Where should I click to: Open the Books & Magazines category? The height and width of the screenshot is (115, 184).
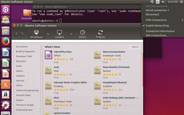pyautogui.click(x=25, y=52)
